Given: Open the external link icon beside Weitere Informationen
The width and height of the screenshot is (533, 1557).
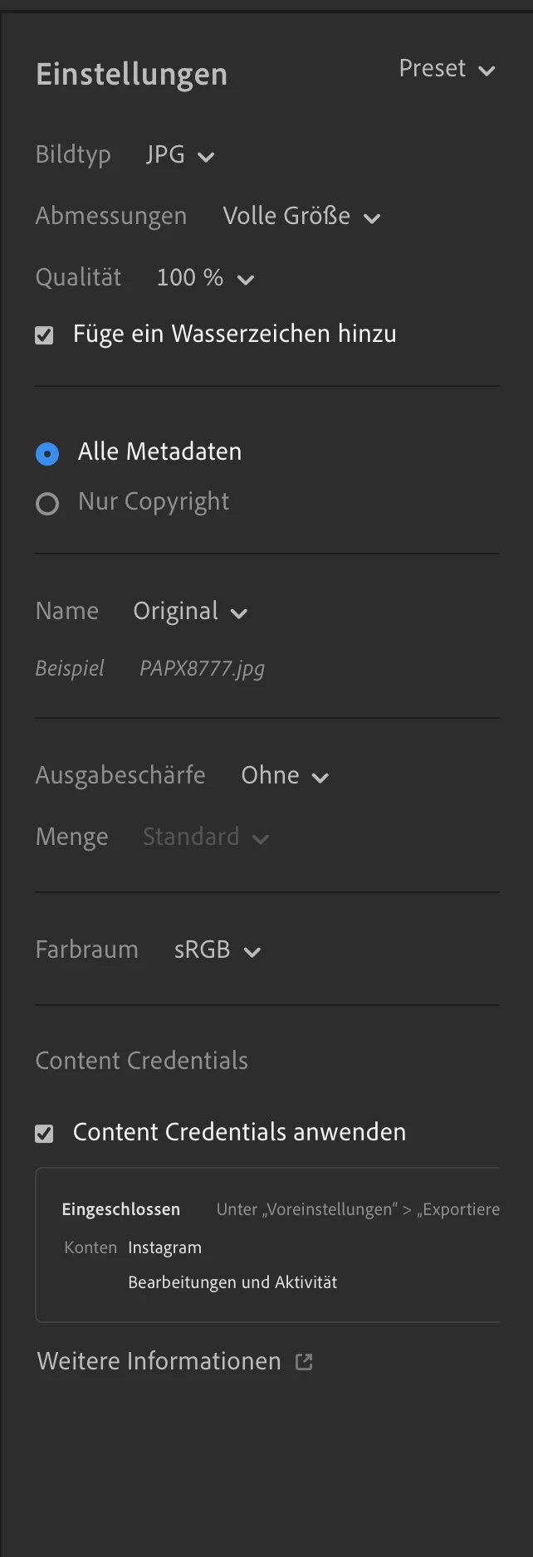Looking at the screenshot, I should (304, 1362).
